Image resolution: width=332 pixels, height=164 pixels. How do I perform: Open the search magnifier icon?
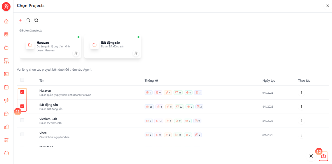[x=28, y=20]
